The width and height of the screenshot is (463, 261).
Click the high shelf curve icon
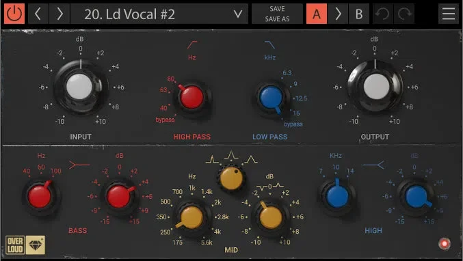pyautogui.click(x=373, y=165)
